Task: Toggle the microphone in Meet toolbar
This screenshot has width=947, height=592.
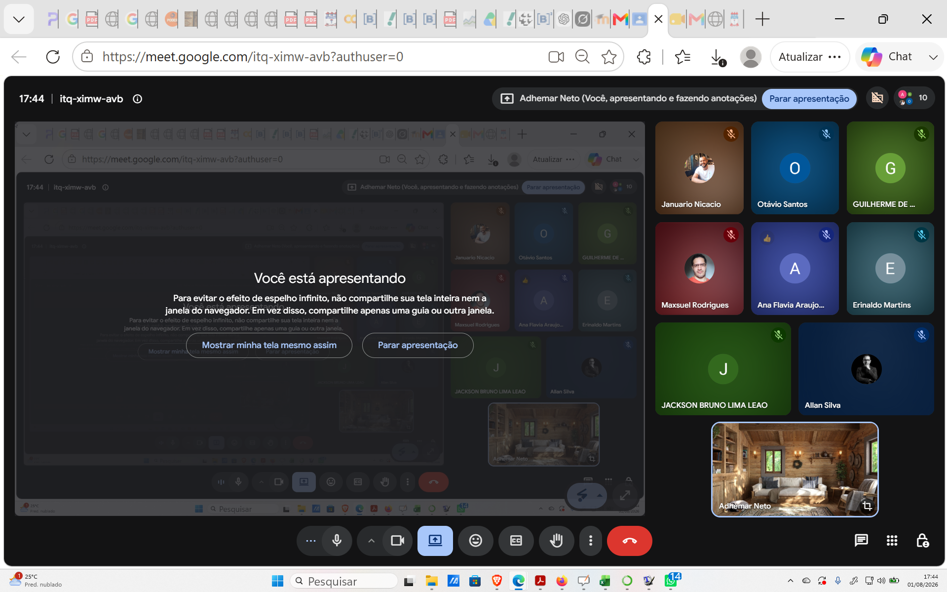Action: tap(337, 541)
